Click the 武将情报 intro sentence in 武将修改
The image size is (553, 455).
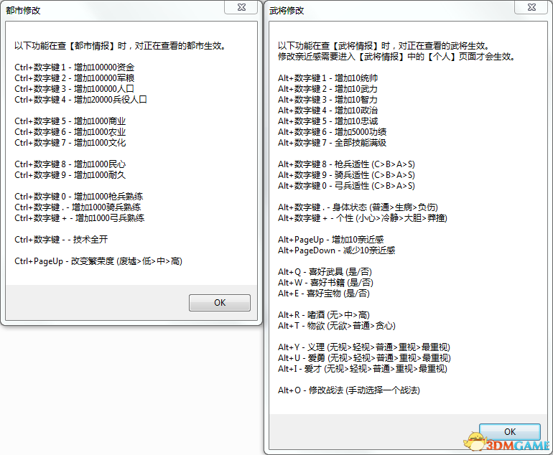click(x=384, y=46)
